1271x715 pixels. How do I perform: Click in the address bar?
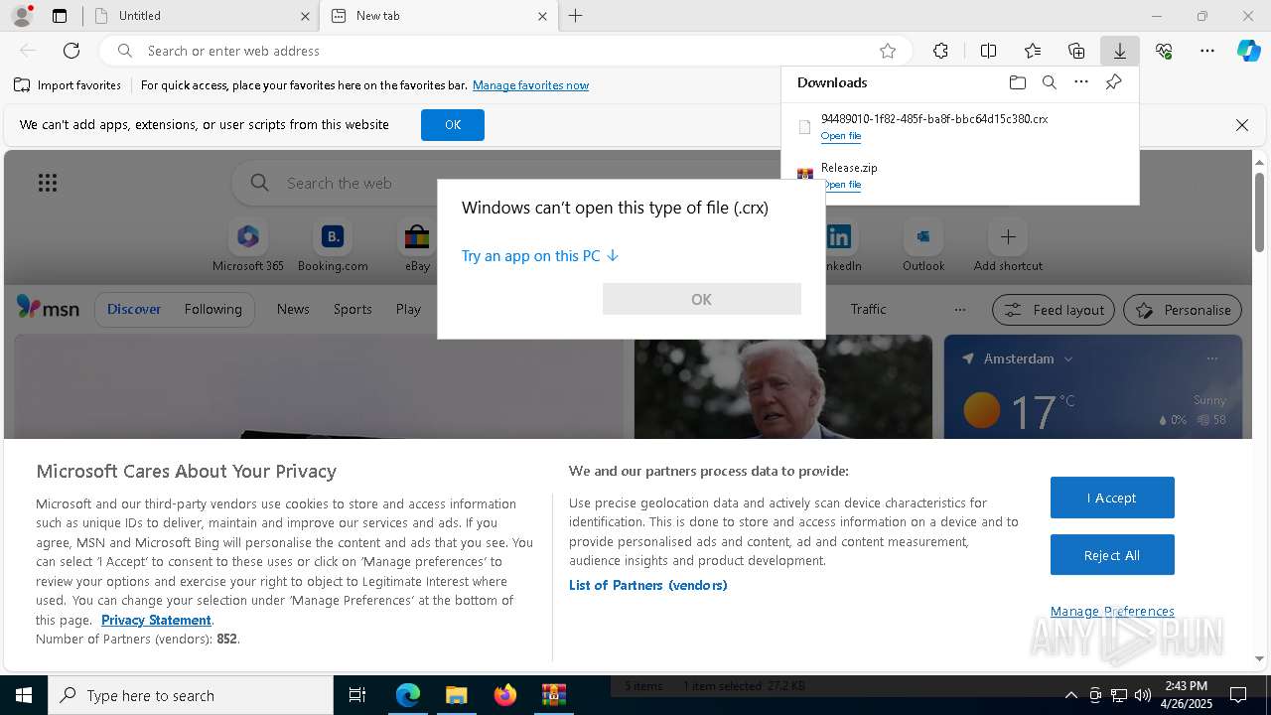point(506,51)
